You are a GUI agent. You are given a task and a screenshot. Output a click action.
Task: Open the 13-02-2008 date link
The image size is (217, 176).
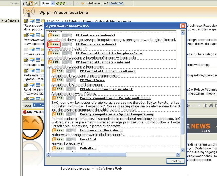click(x=116, y=3)
